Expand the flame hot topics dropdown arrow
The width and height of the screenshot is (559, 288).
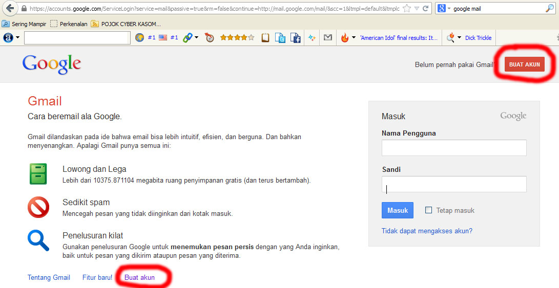tap(354, 37)
